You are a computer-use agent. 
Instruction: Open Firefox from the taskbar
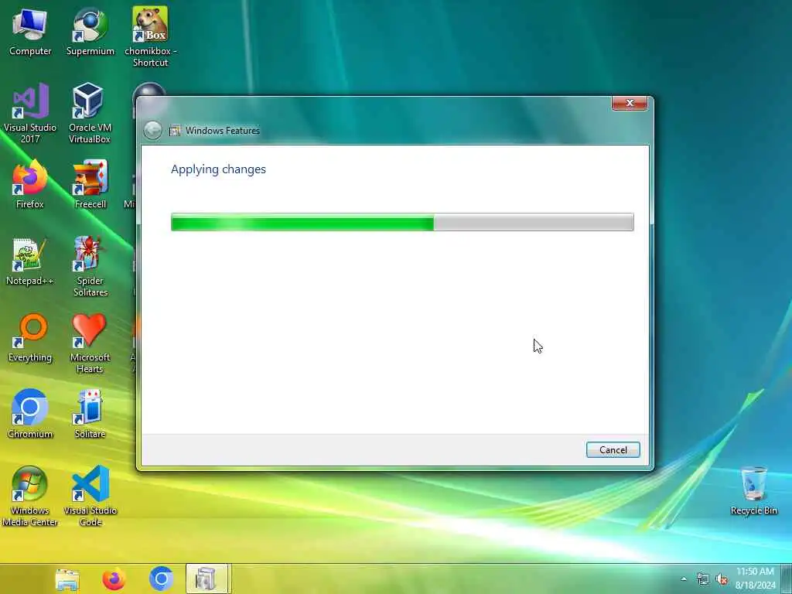point(114,579)
